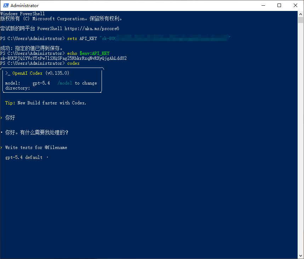This screenshot has width=304, height=259.
Task: Click the 'Administrator' title text
Action: click(24, 6)
